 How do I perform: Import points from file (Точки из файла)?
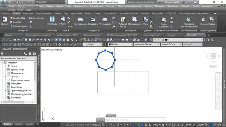pyautogui.click(x=19, y=26)
